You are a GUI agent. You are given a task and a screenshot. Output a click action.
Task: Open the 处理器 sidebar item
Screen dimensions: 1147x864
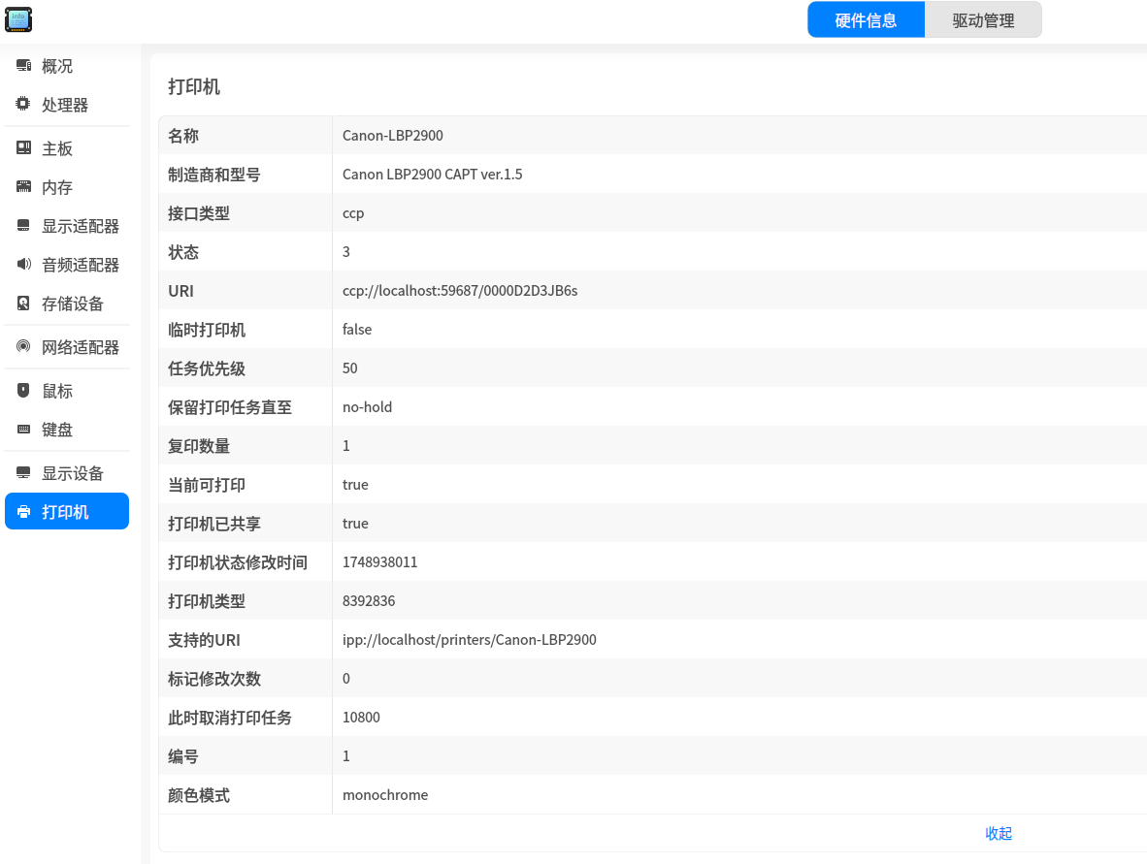(67, 105)
